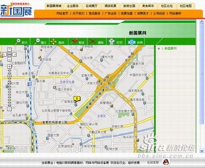
Task: Click building icon under 北京发展大厦
Action: point(133,114)
